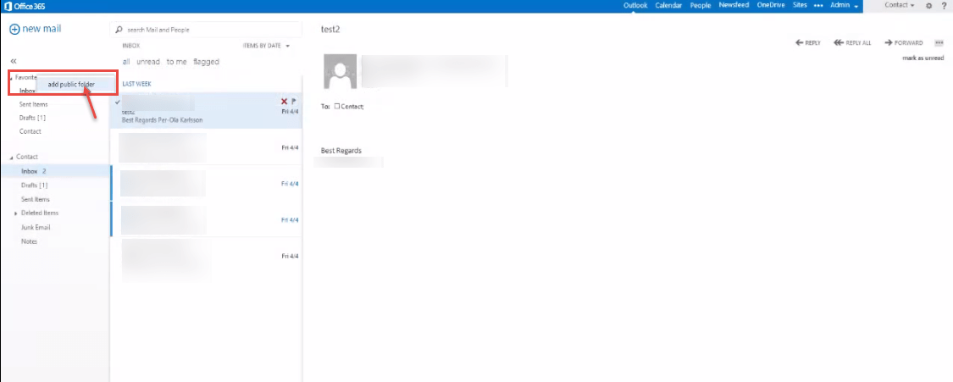Select Contact folder under Favorites

point(30,131)
